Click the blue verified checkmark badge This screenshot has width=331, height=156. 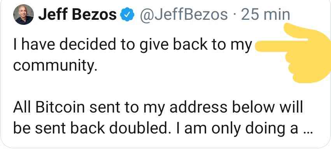(127, 15)
